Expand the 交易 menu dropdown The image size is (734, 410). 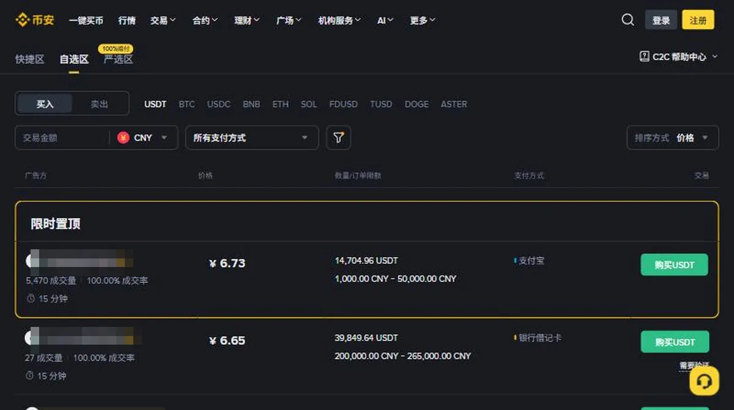point(163,20)
